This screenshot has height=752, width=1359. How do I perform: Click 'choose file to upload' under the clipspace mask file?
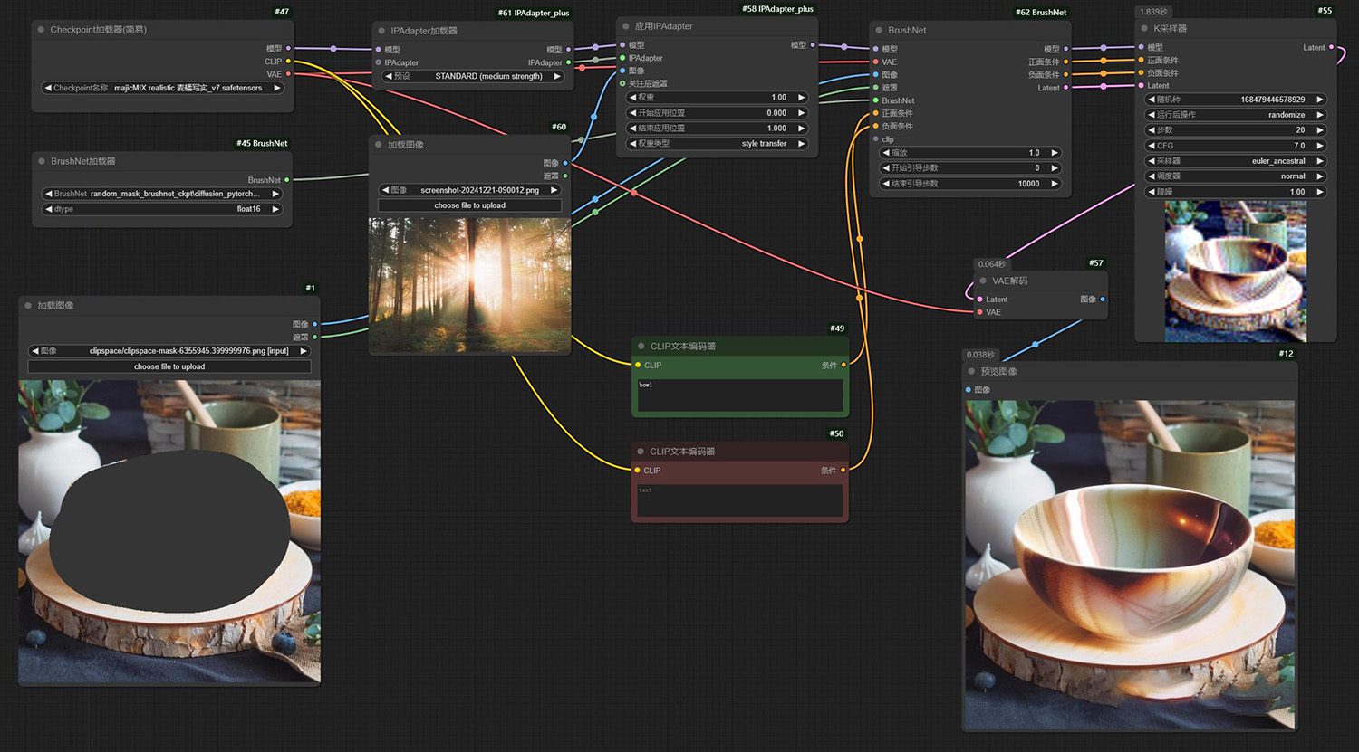(169, 366)
